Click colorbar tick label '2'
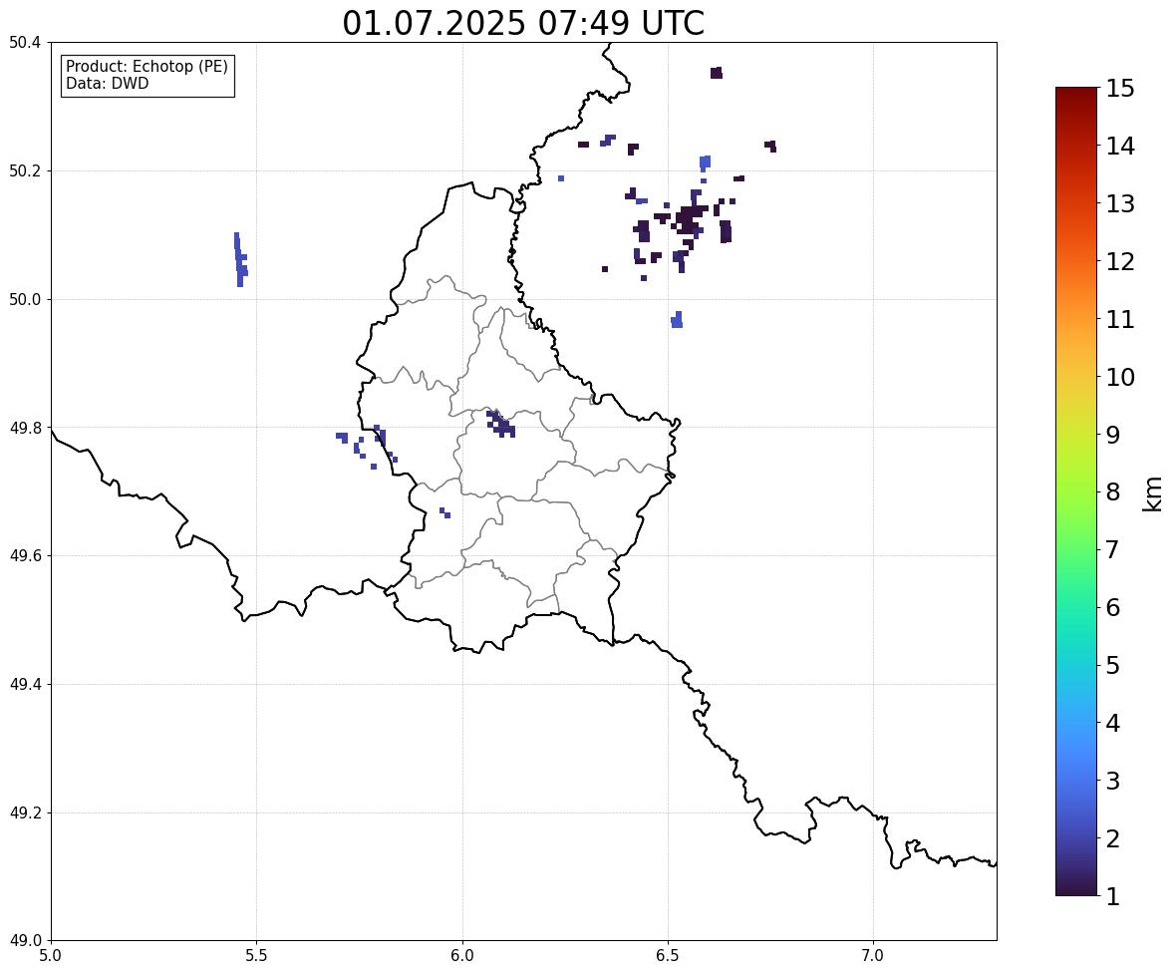Image resolution: width=1174 pixels, height=973 pixels. coord(1113,838)
